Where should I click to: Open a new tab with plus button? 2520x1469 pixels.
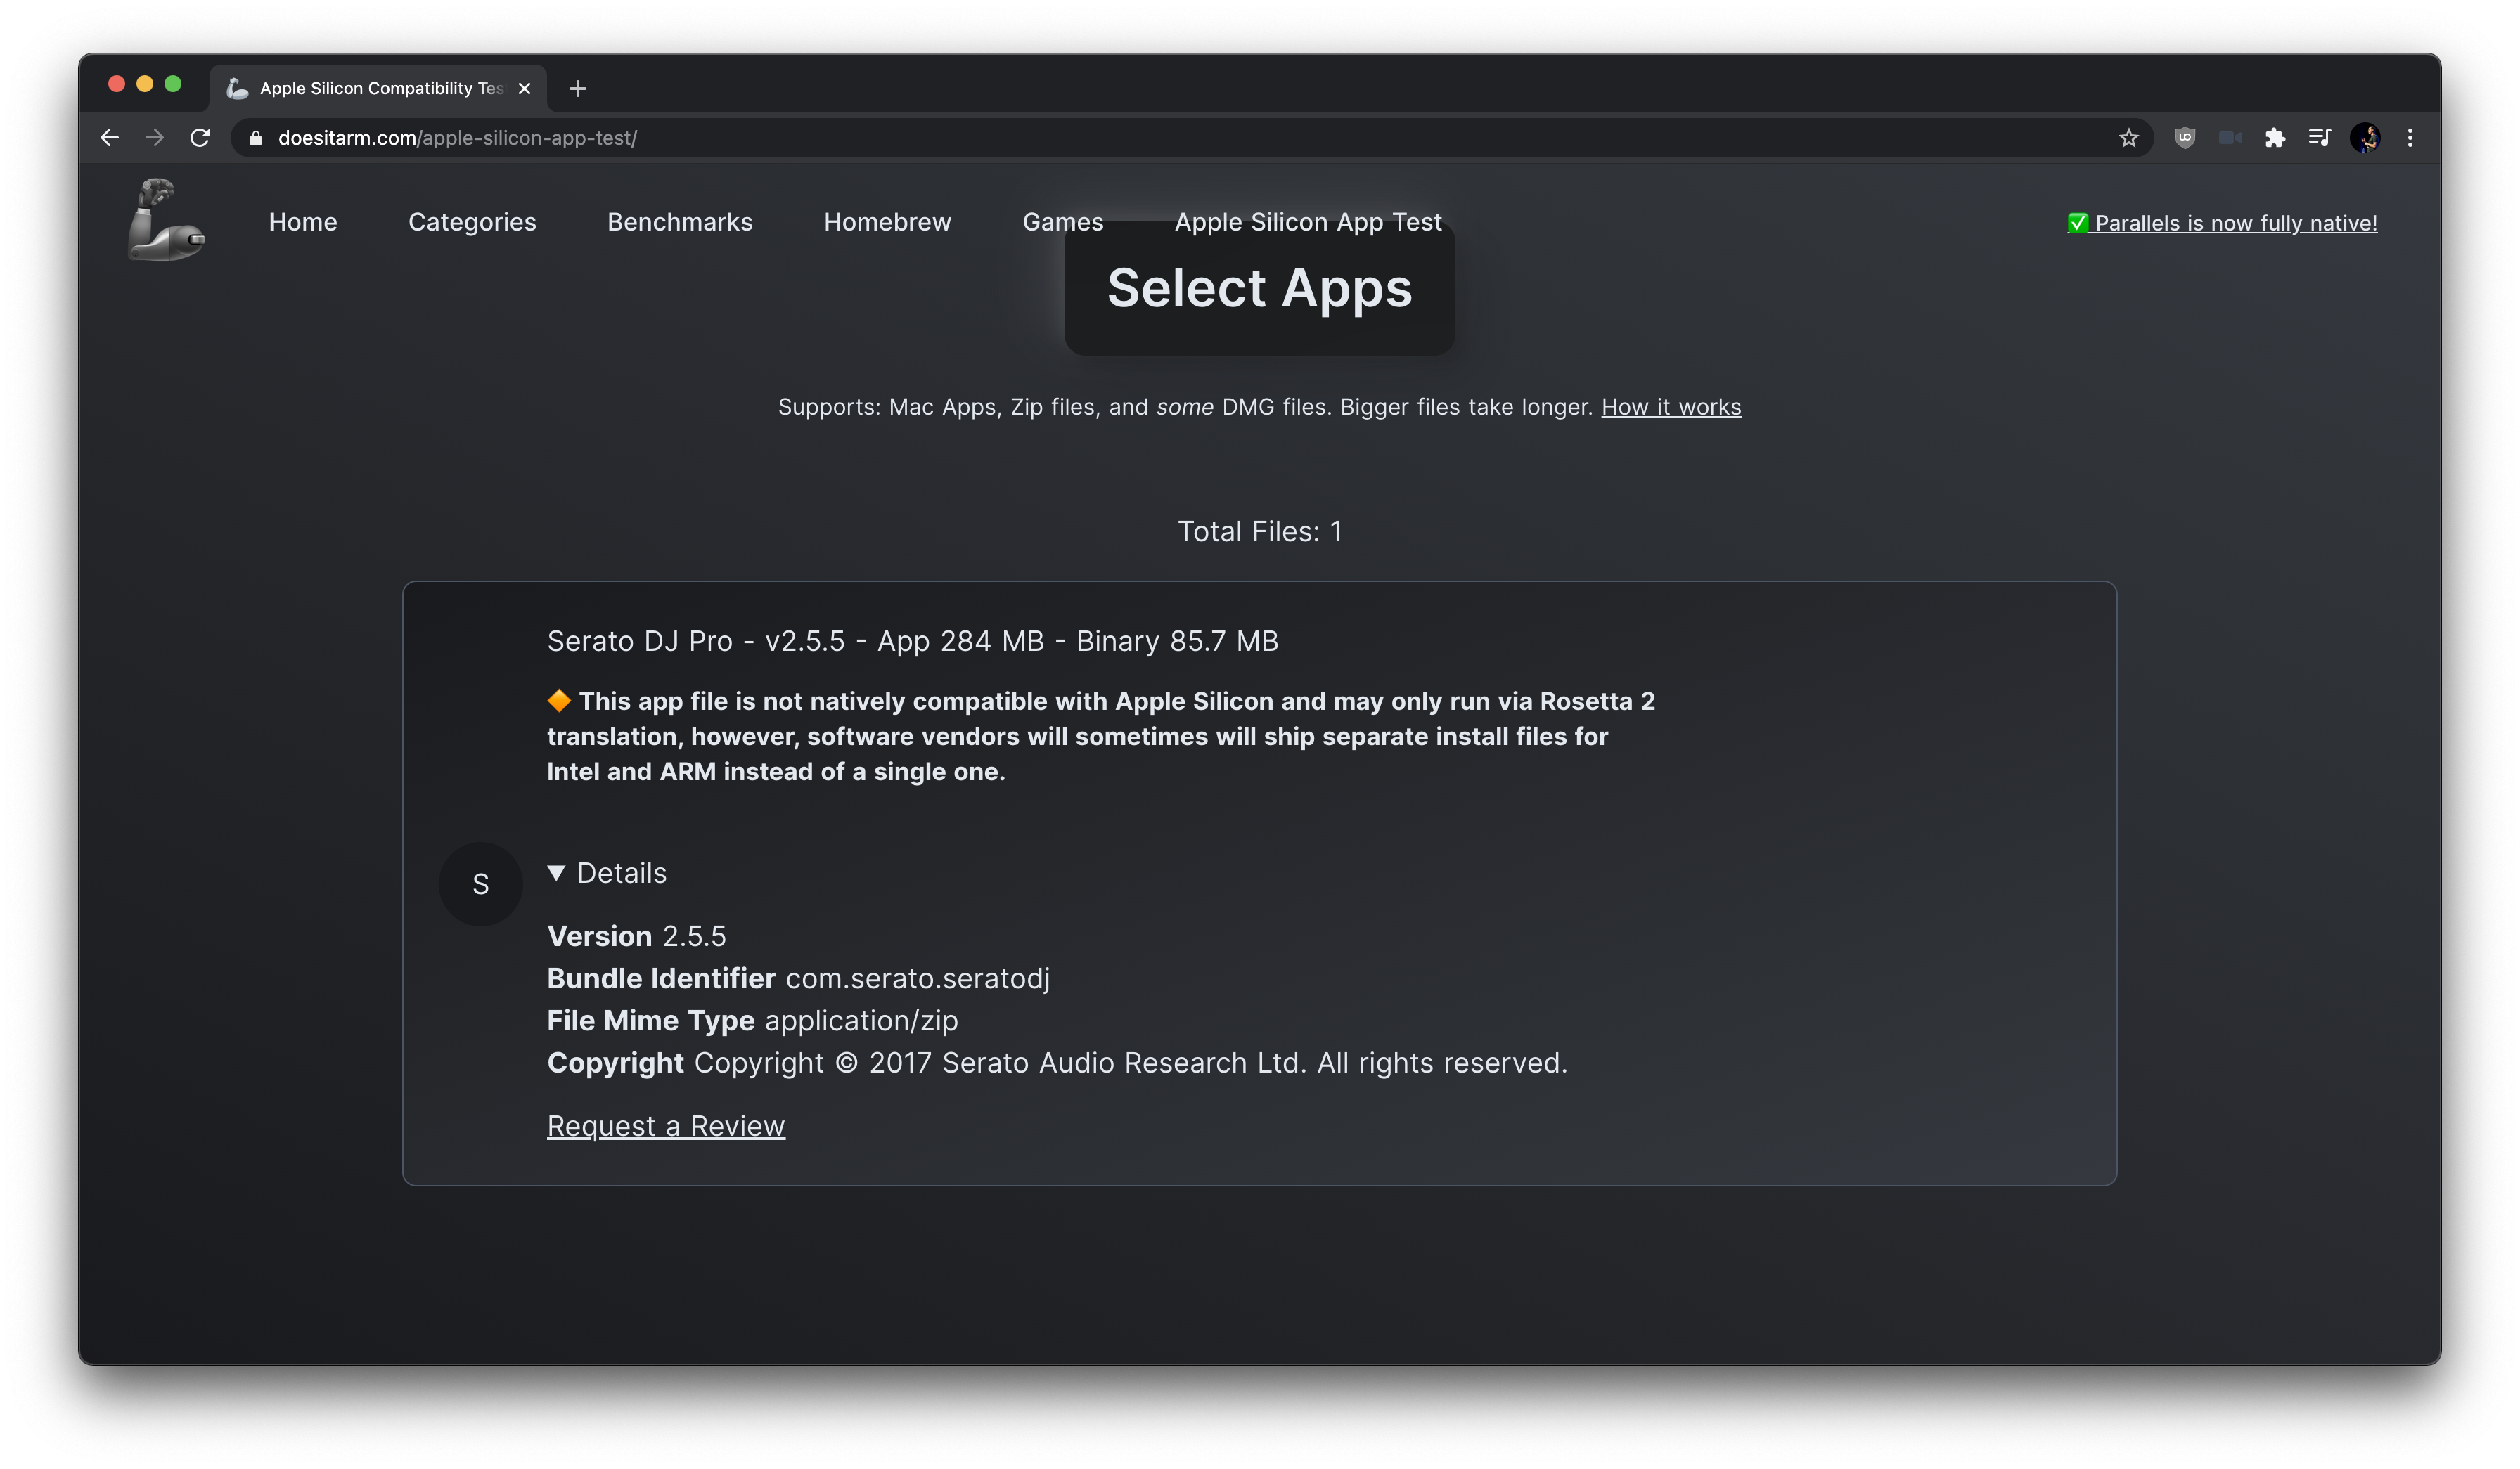point(577,89)
